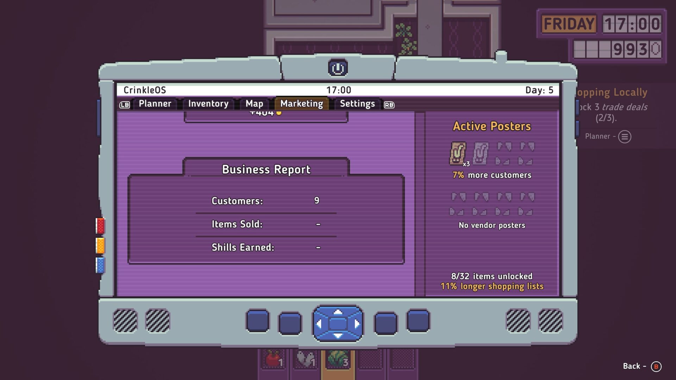
Task: Click the RB shoulder button icon
Action: pos(389,105)
